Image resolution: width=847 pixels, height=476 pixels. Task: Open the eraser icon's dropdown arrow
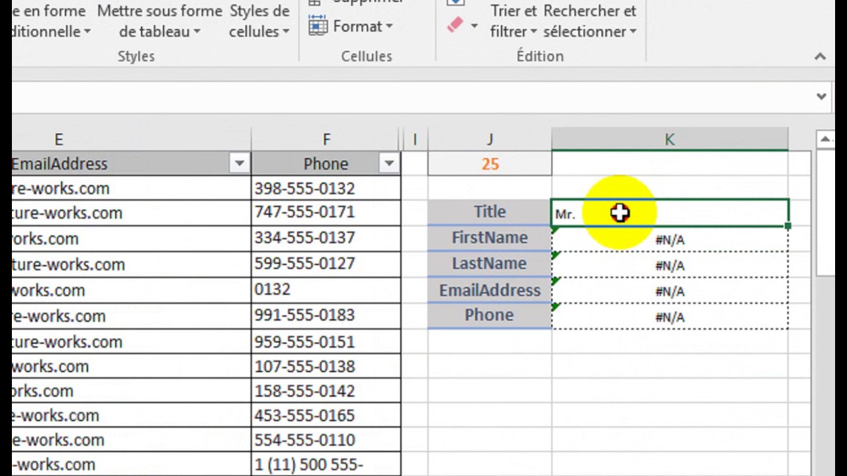(x=474, y=26)
